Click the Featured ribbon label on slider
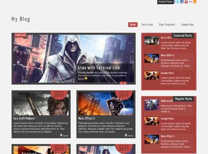This screenshot has width=208, height=154. tap(20, 35)
